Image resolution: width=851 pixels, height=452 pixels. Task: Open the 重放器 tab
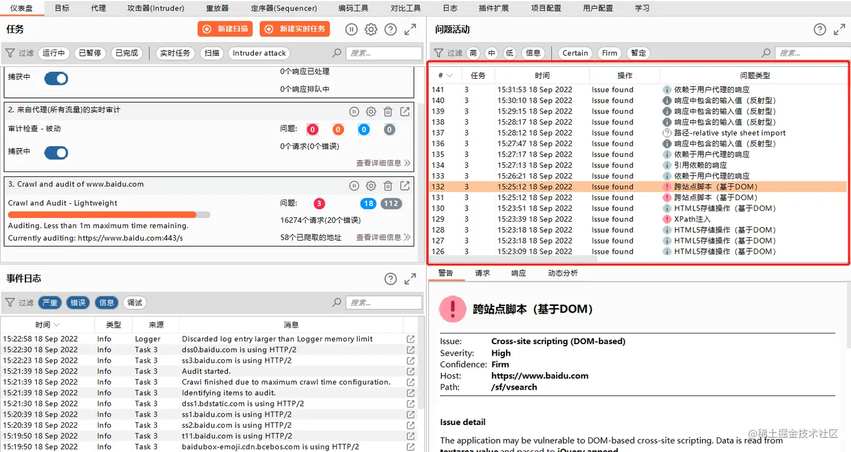[x=217, y=8]
